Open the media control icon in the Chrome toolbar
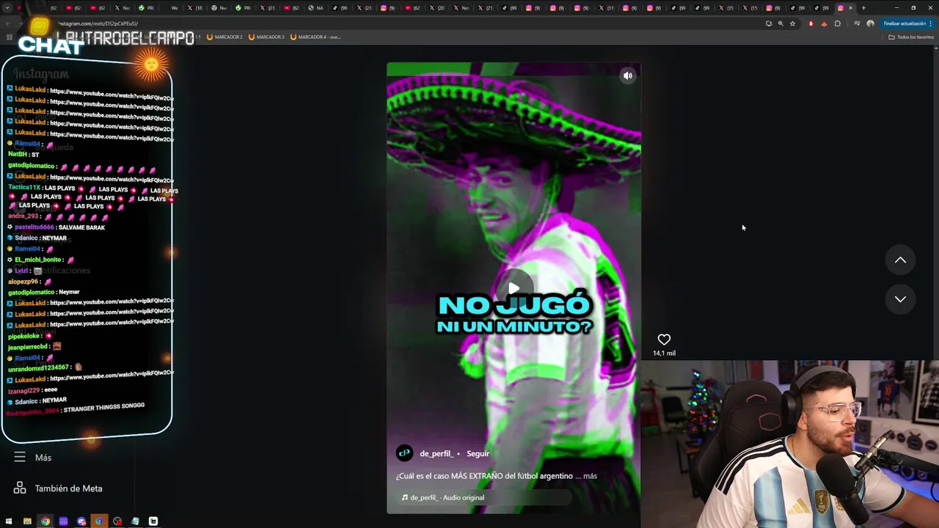 857,23
